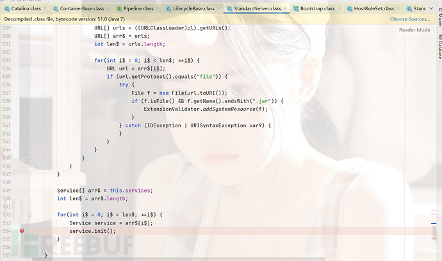
Task: Click the Choose Sources link
Action: coord(410,19)
